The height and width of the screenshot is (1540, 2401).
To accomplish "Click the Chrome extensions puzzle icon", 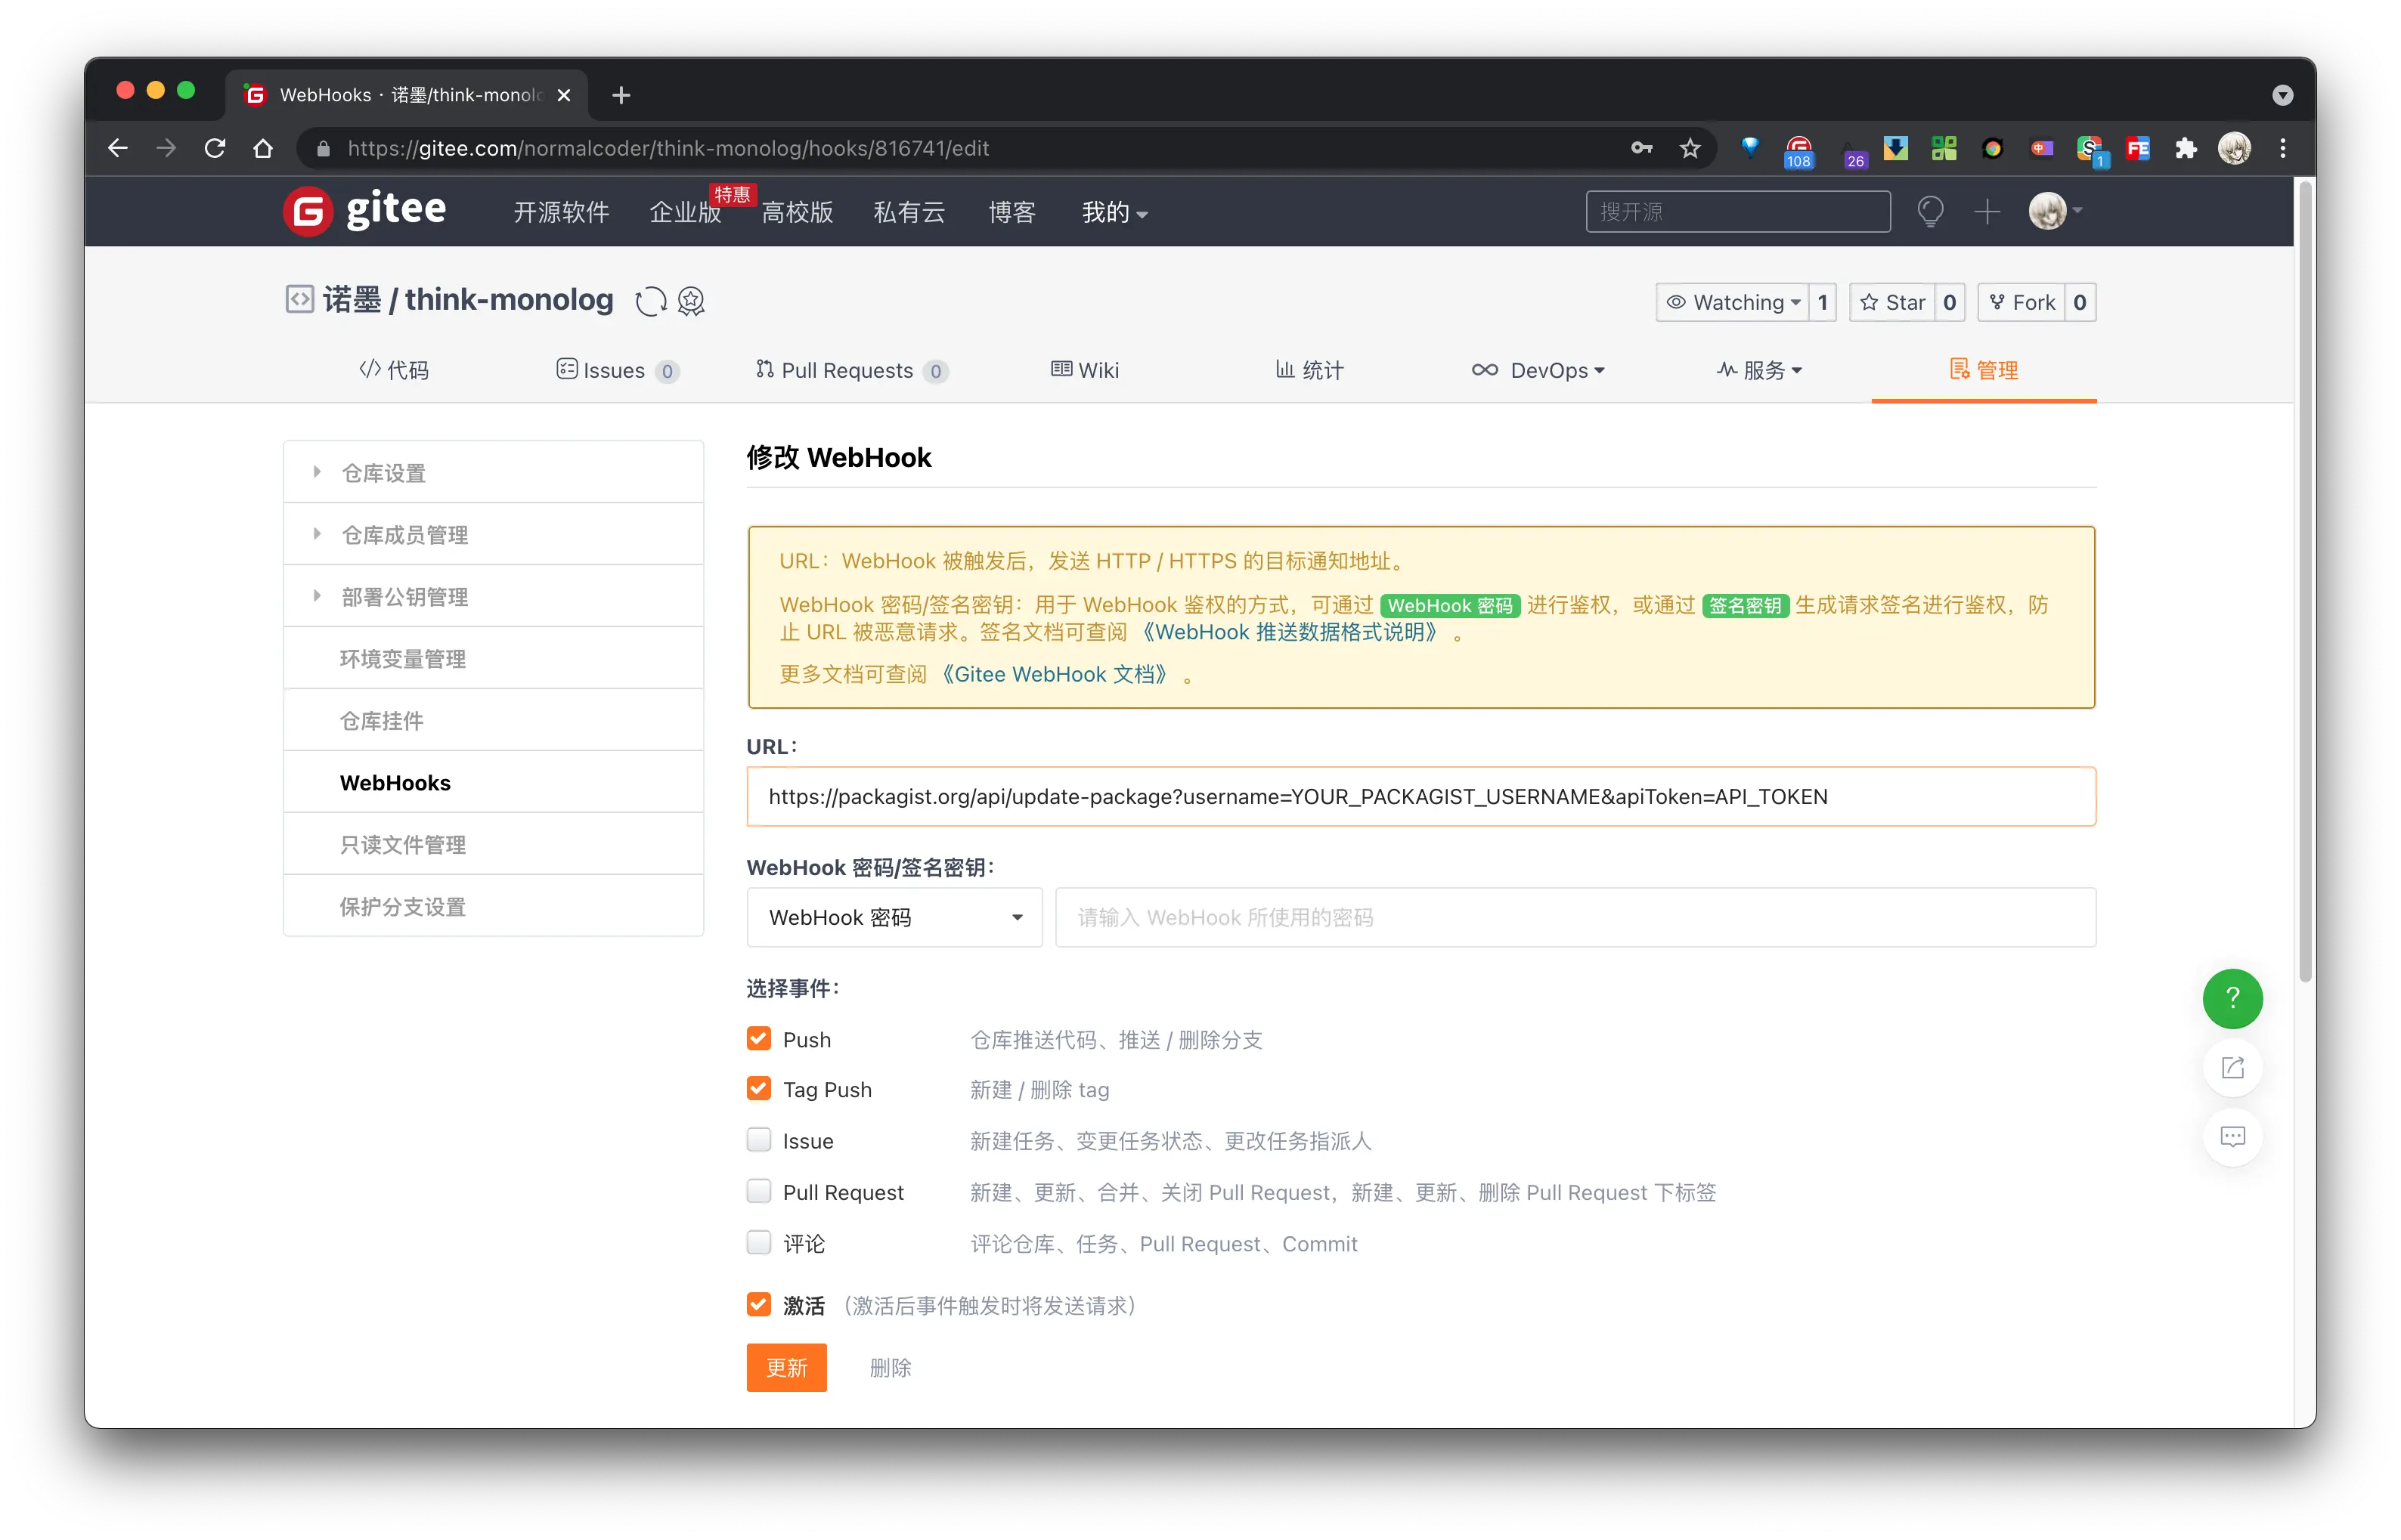I will [2186, 147].
